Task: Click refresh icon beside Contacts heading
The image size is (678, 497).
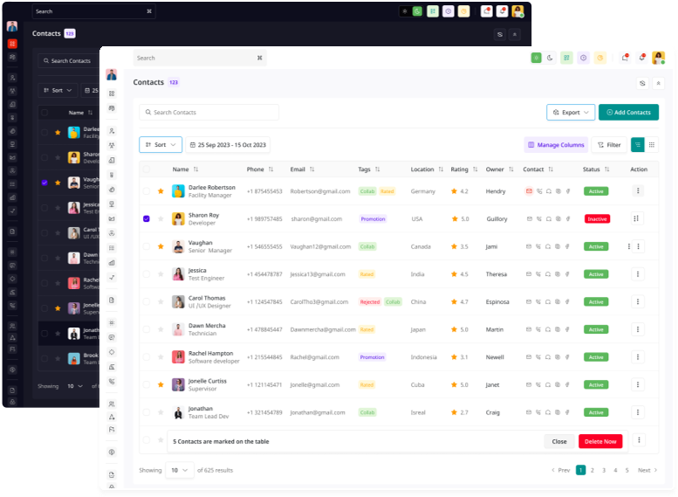Action: tap(642, 83)
